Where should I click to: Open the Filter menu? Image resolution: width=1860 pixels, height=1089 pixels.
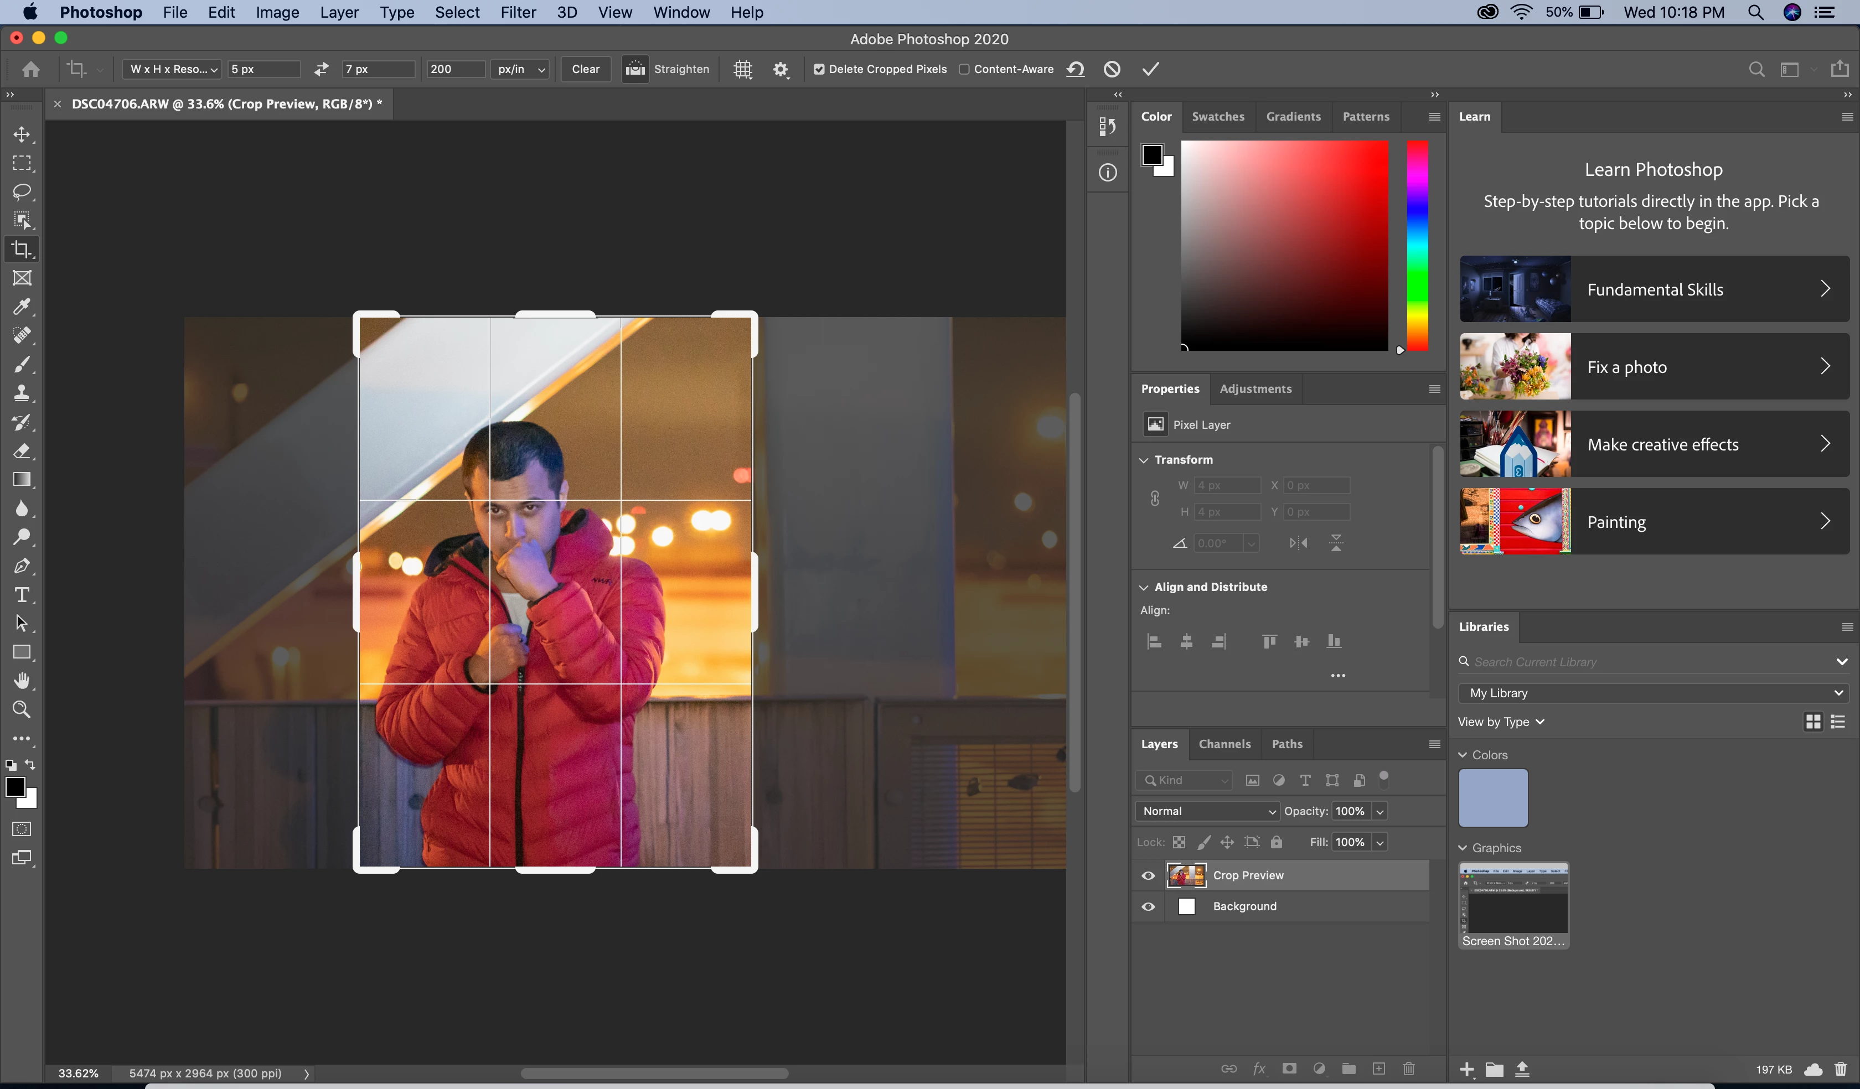click(x=518, y=13)
